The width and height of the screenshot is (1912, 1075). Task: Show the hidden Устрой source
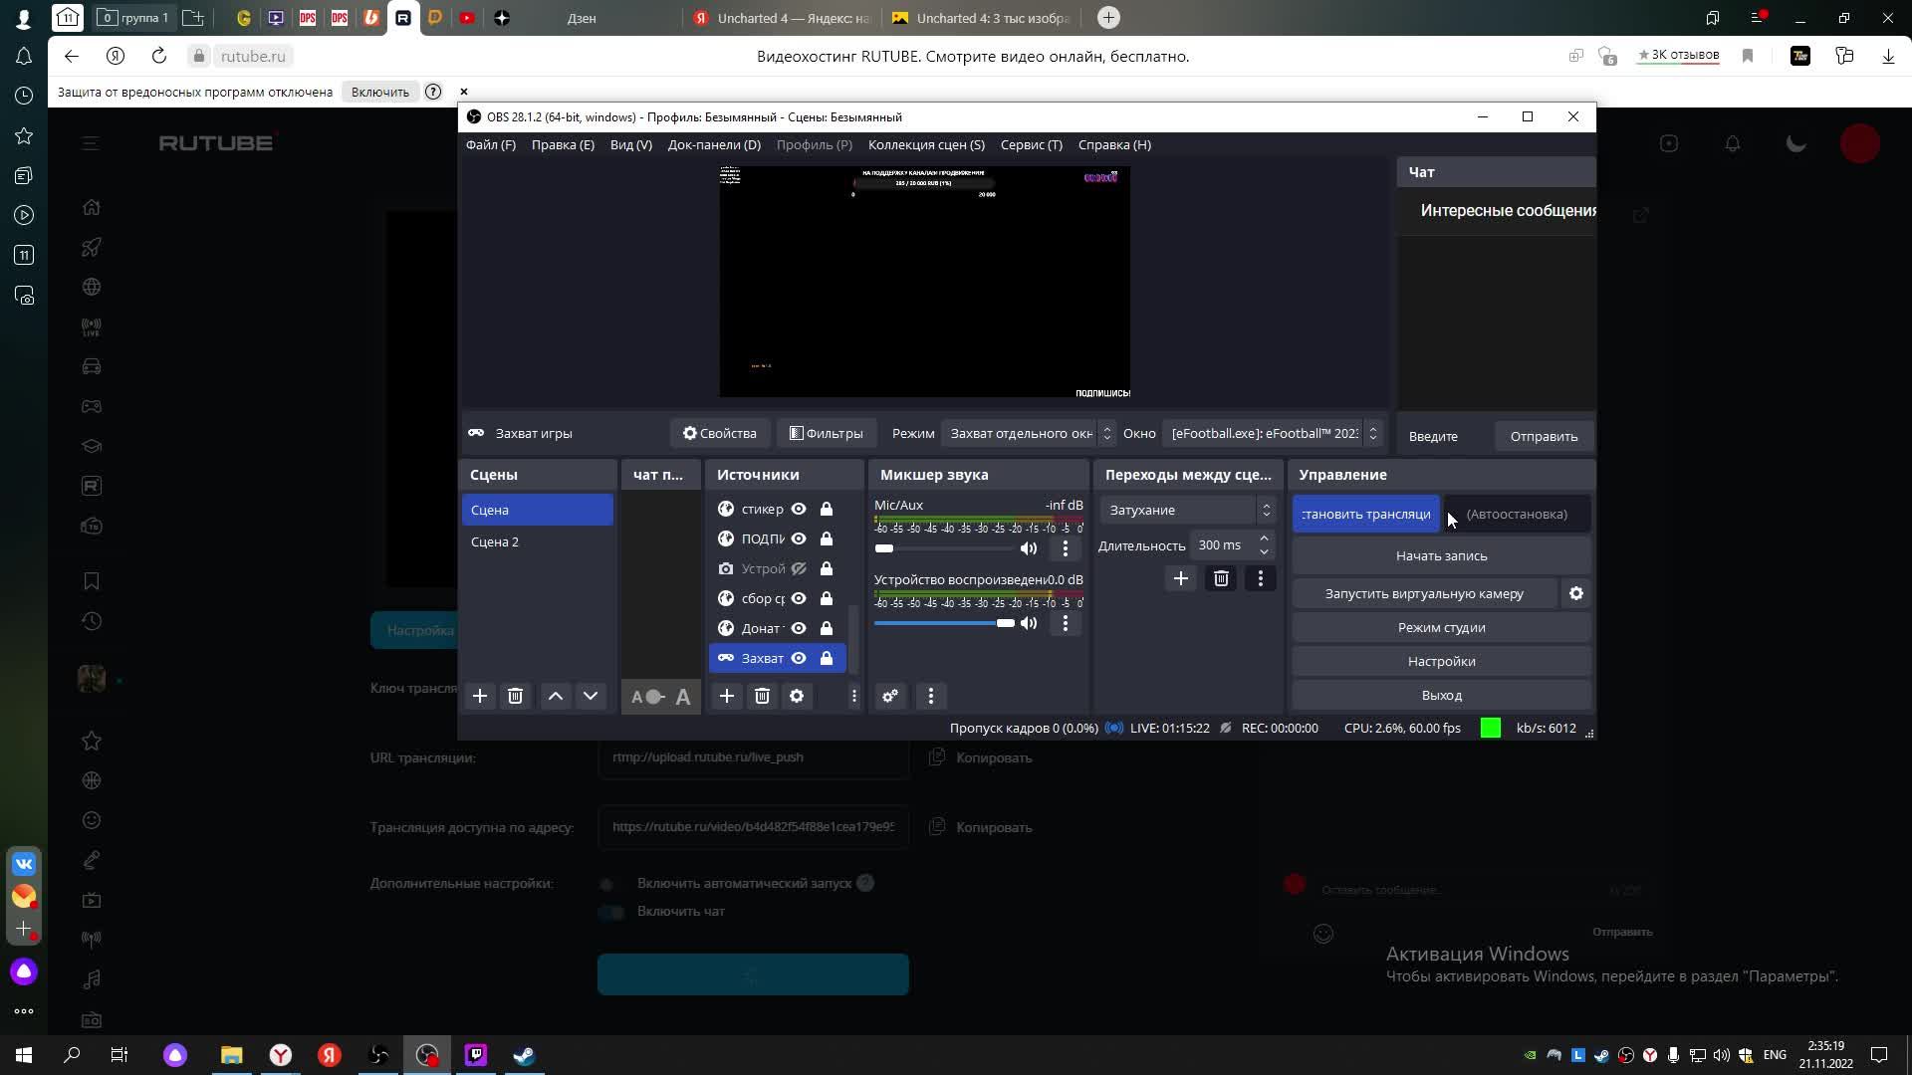799,568
